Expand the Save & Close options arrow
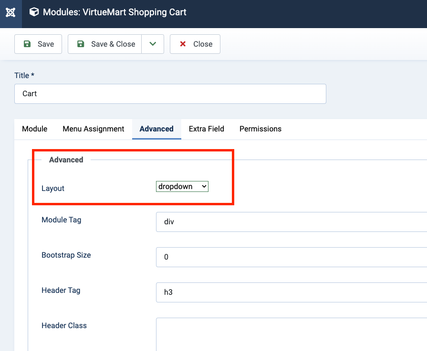This screenshot has width=427, height=351. tap(153, 44)
